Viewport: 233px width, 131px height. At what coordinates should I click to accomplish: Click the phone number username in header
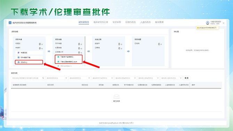click(216, 22)
